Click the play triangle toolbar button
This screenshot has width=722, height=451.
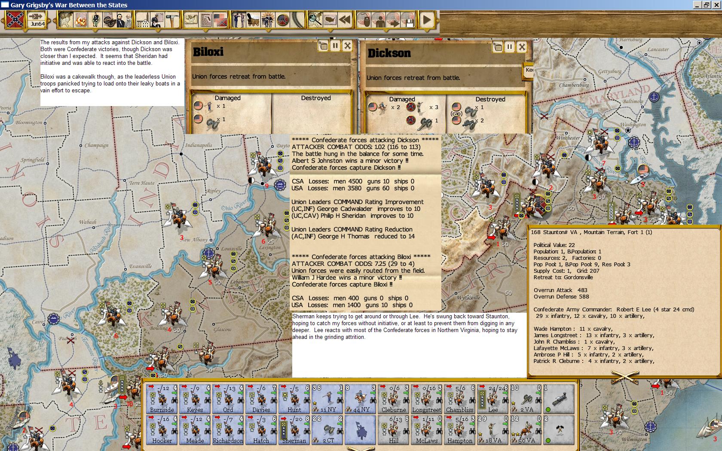click(x=426, y=20)
